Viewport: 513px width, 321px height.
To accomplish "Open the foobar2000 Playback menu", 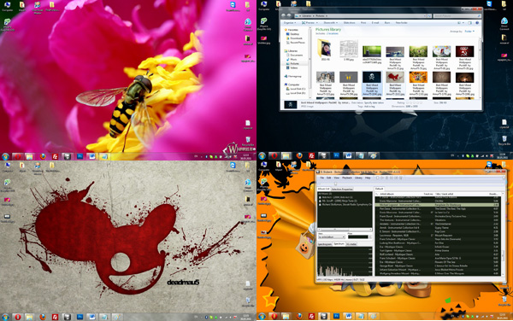I will click(x=347, y=178).
